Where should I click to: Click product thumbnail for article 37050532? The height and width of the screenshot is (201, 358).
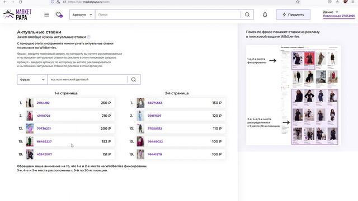point(140,128)
